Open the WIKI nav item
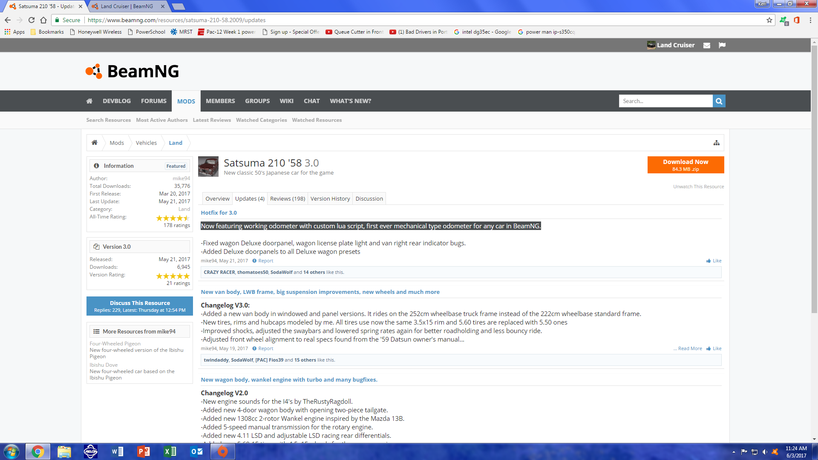This screenshot has height=460, width=818. 286,101
